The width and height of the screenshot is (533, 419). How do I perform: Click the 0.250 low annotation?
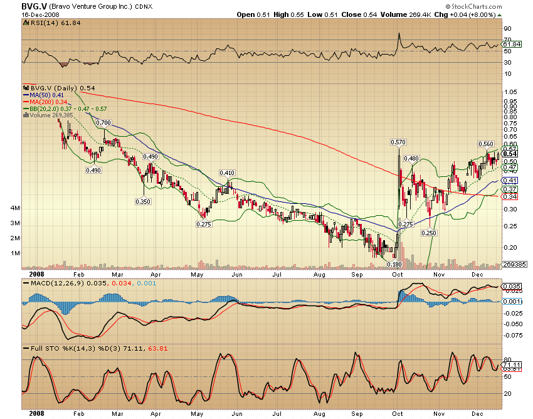click(x=429, y=233)
